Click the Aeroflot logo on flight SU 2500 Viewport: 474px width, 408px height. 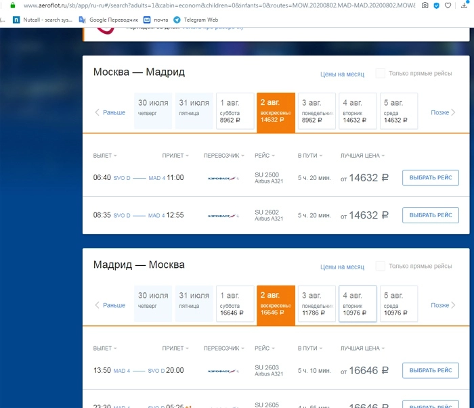(x=223, y=178)
